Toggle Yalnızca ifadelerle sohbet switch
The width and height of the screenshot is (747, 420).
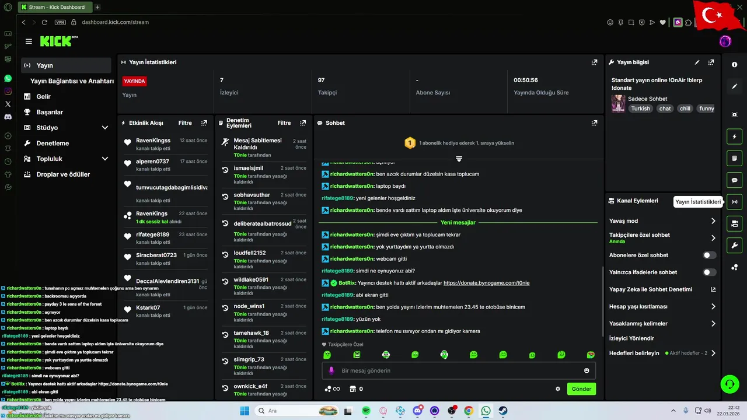tap(709, 272)
